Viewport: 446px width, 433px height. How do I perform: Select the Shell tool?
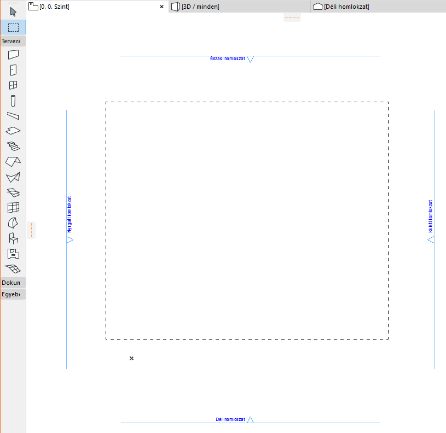pos(13,177)
